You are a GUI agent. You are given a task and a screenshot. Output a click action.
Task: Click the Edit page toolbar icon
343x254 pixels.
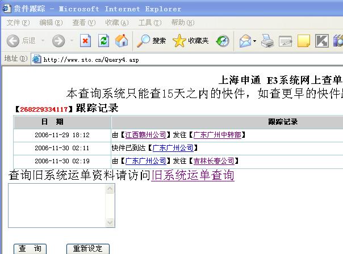click(286, 41)
